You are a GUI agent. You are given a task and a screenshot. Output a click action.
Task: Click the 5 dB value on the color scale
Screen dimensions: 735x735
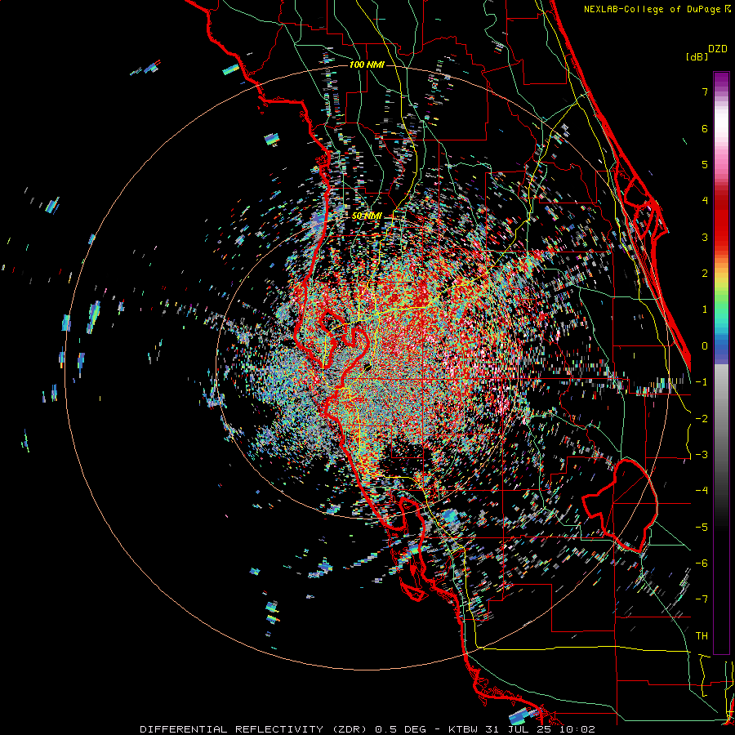[705, 164]
